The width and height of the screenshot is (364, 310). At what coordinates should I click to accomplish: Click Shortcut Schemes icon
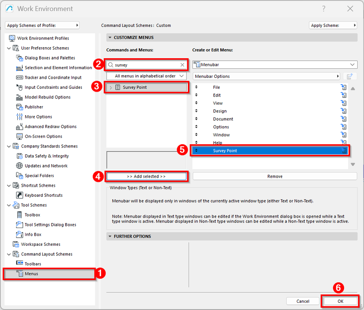click(x=16, y=185)
